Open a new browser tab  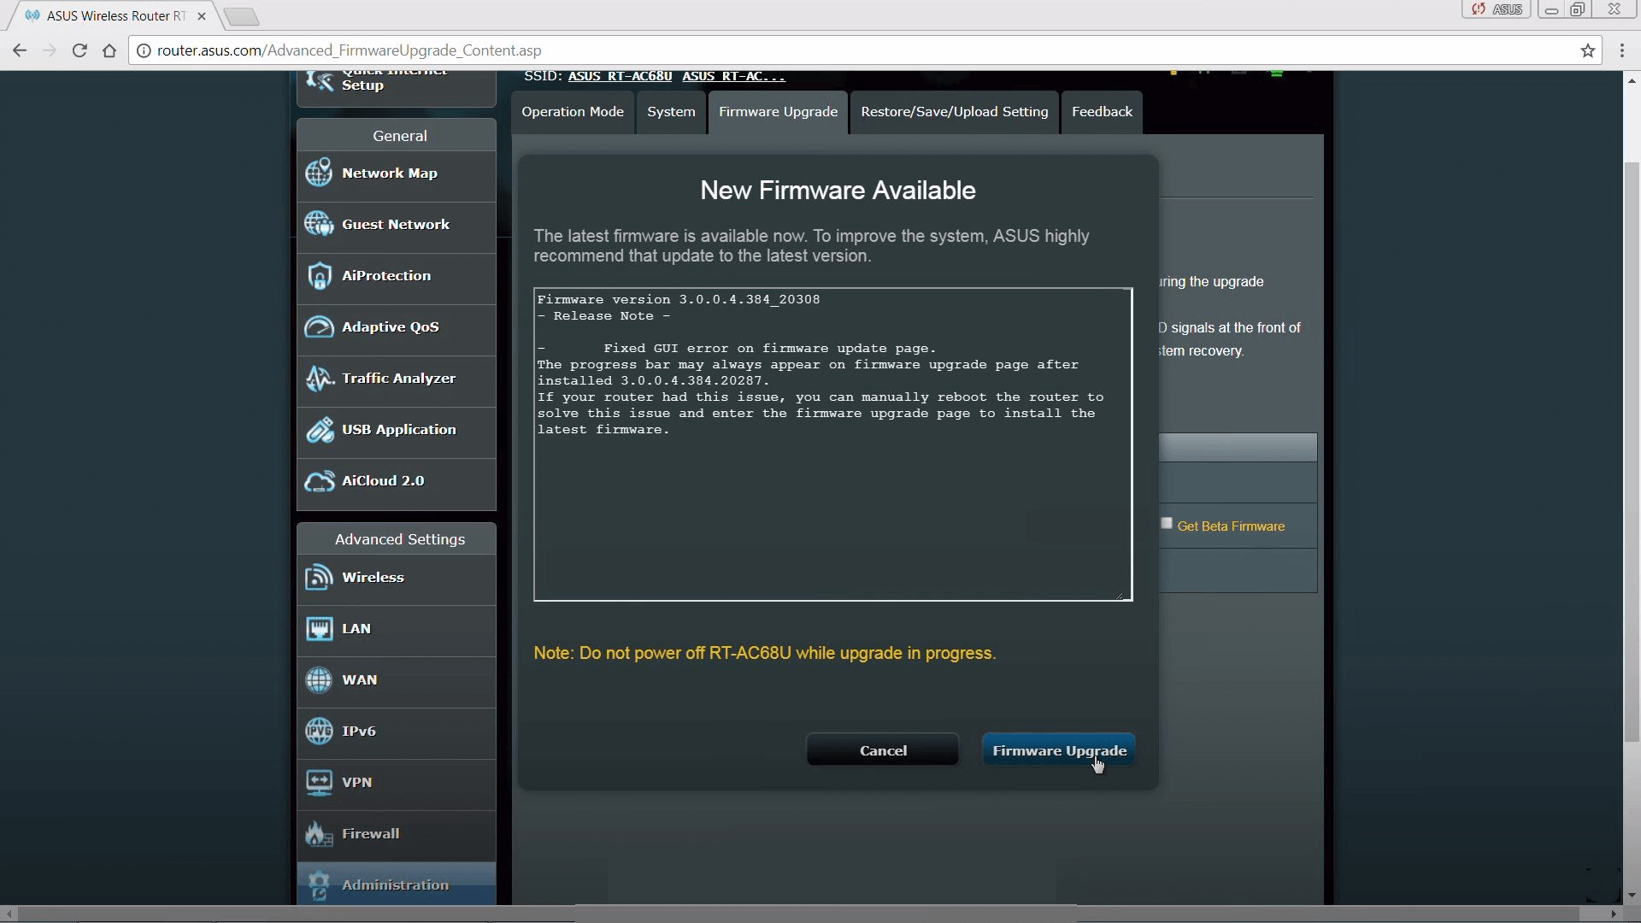(241, 15)
